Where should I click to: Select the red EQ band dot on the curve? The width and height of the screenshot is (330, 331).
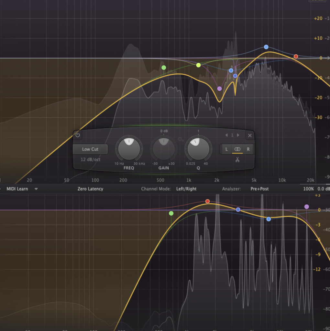coord(296,56)
